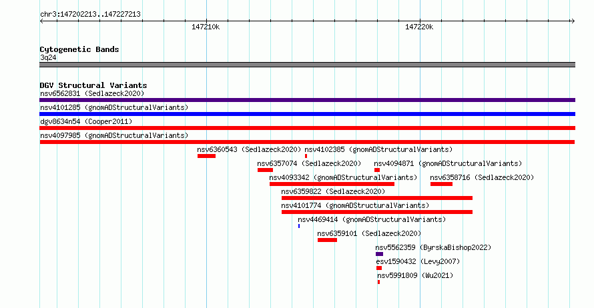Click nsv5562359 (ByrskaBishop2022) label
This screenshot has width=594, height=308.
coord(433,247)
